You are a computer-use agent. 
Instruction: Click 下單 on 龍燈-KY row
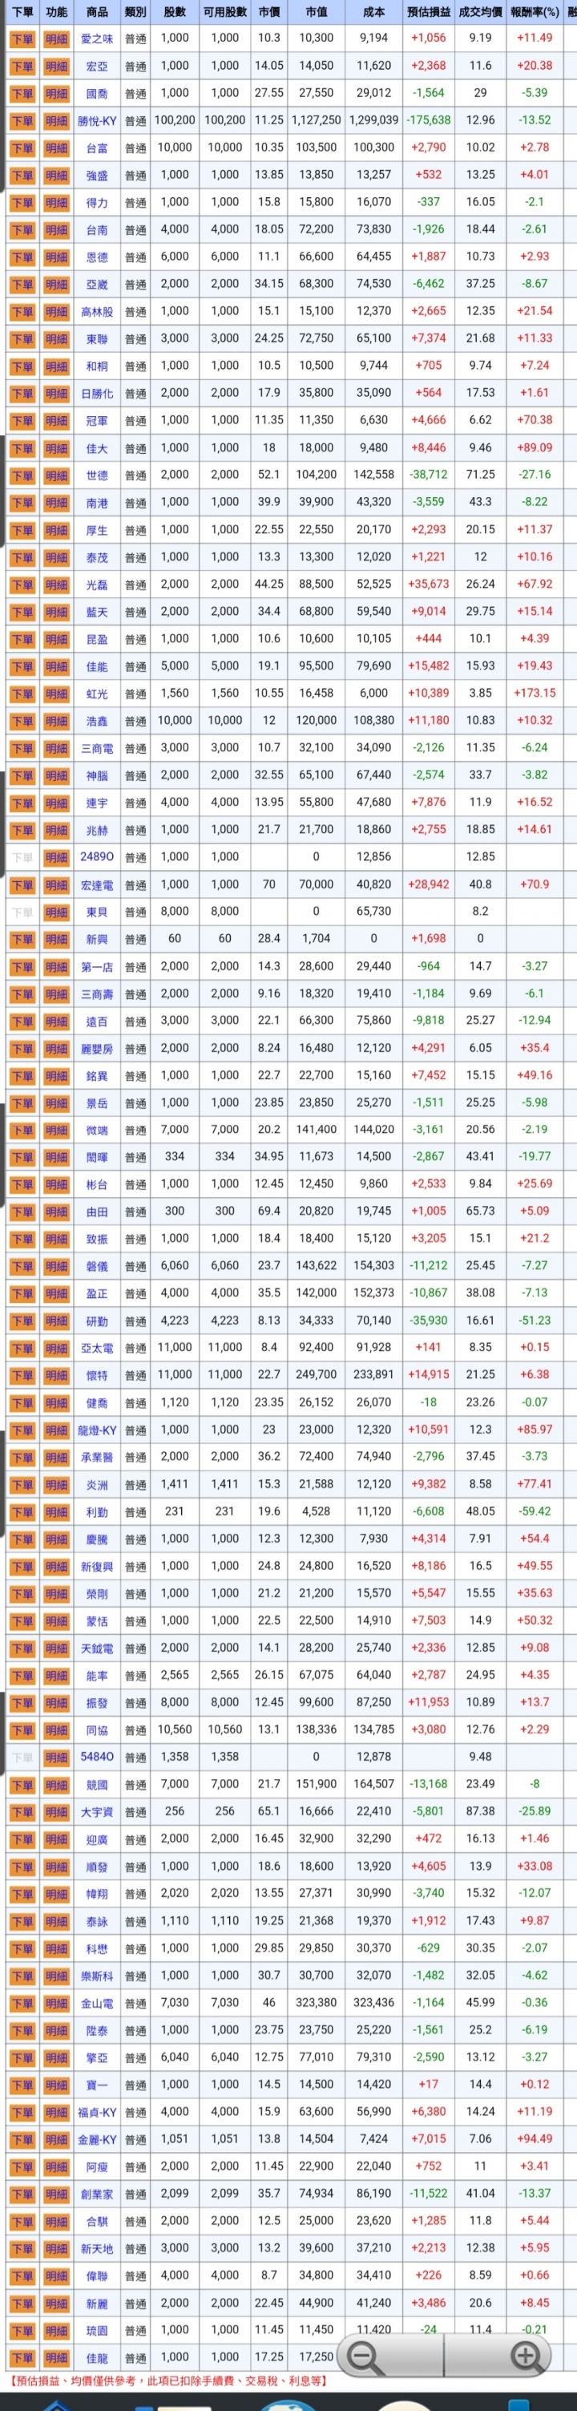click(x=22, y=1430)
